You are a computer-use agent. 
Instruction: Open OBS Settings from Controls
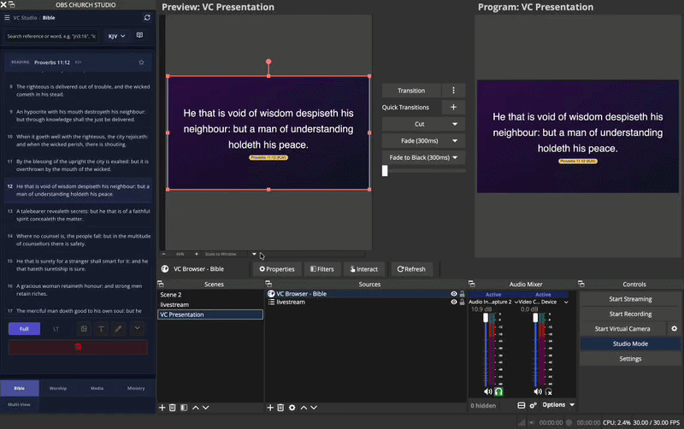tap(630, 358)
